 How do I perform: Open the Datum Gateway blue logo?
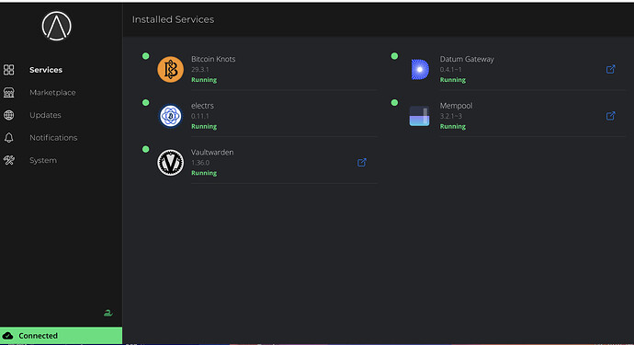419,69
